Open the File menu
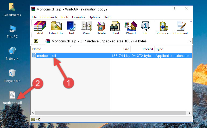This screenshot has width=207, height=128. click(34, 17)
